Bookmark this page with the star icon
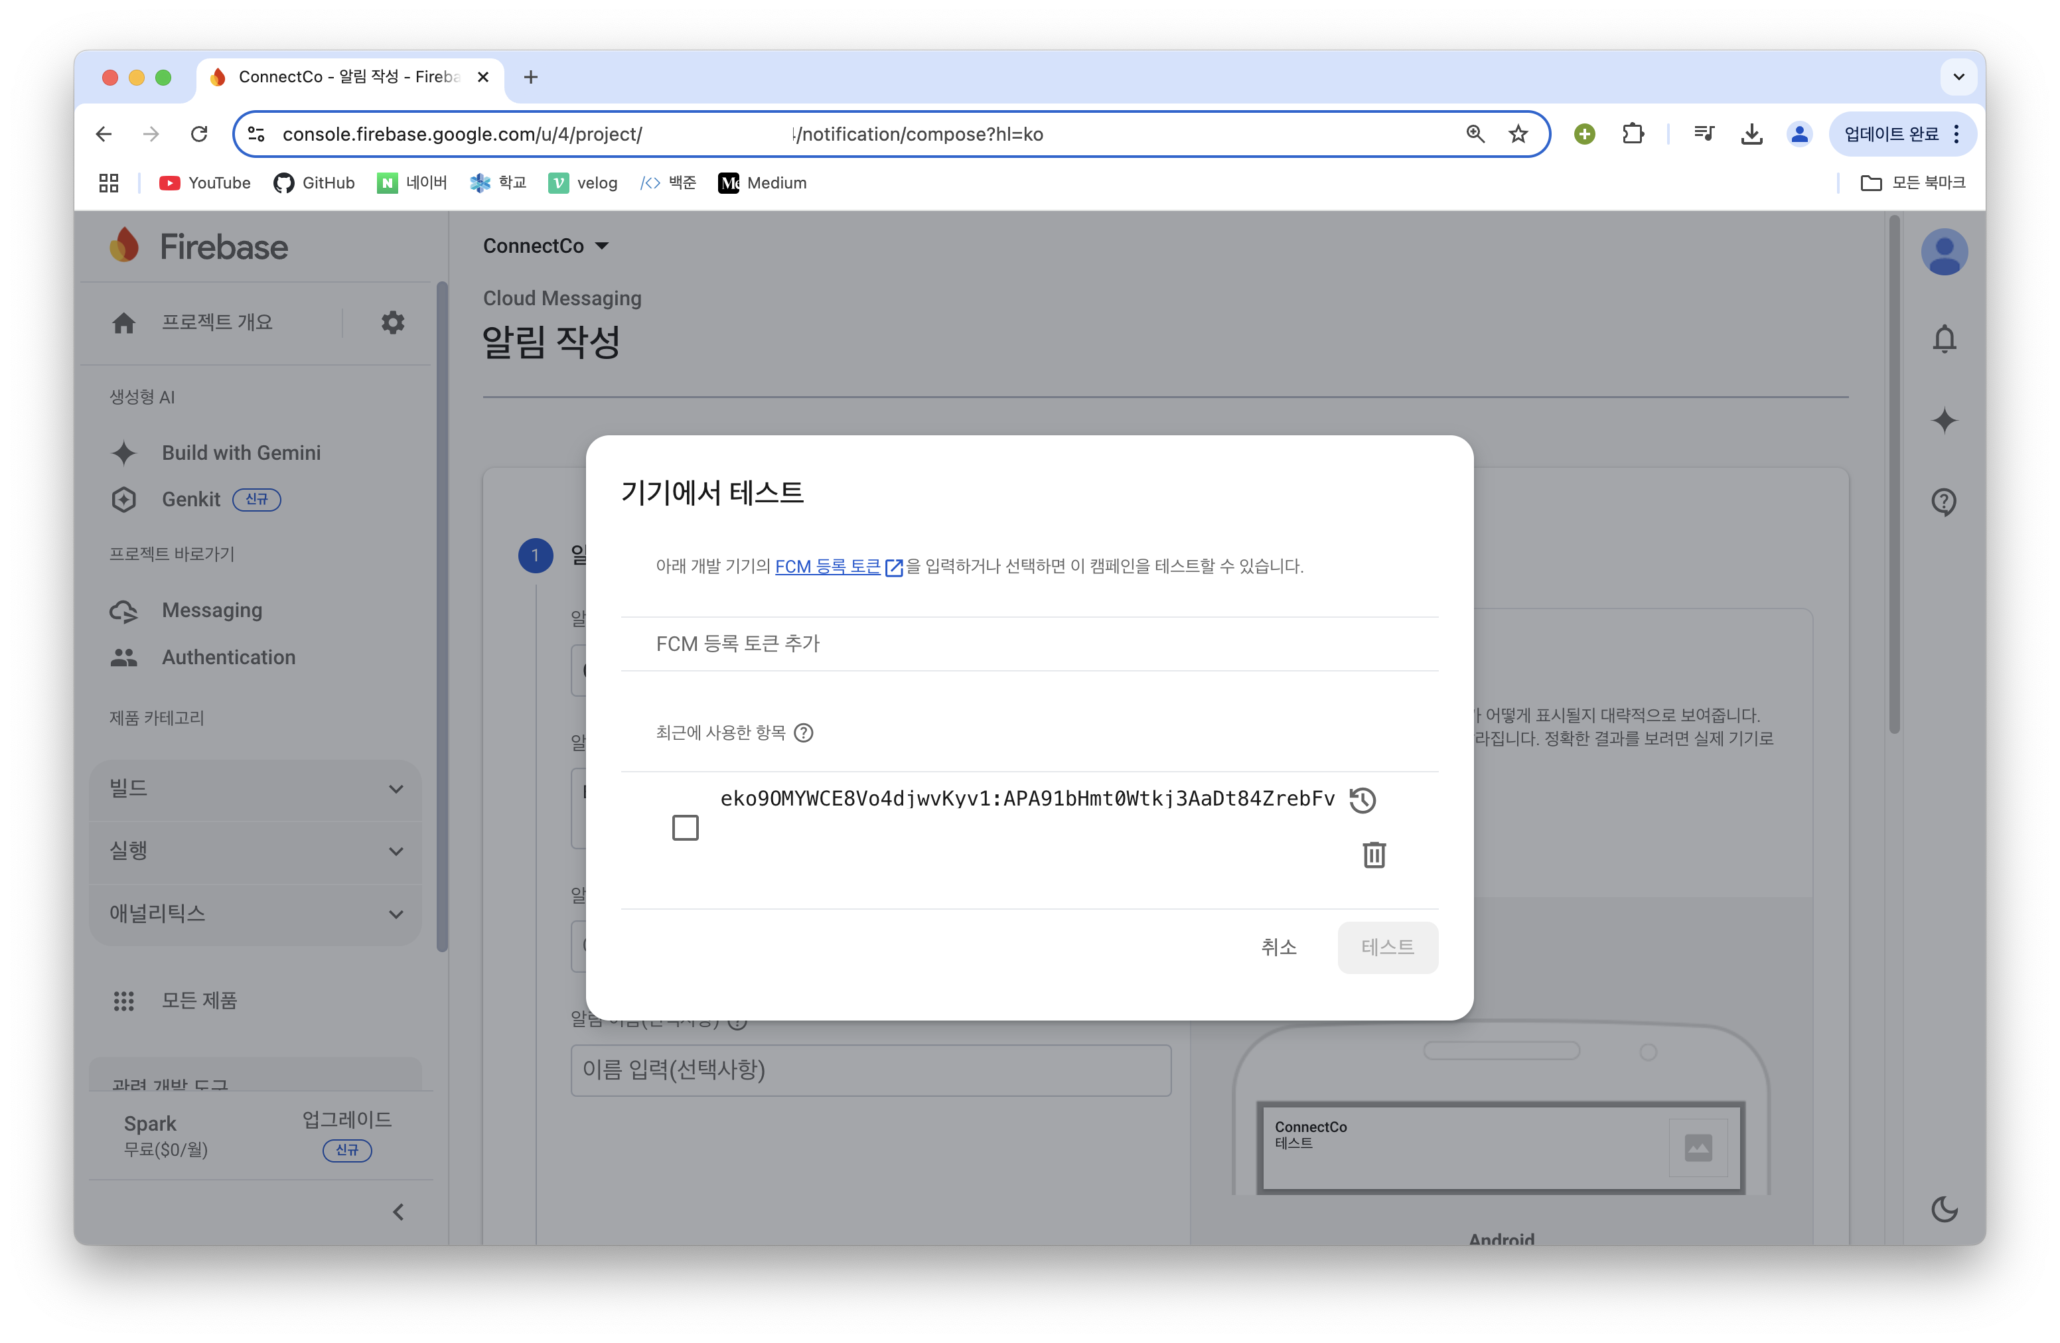Viewport: 2060px width, 1343px height. (x=1518, y=134)
